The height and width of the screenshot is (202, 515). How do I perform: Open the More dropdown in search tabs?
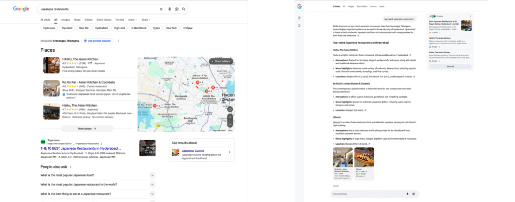[x=132, y=20]
